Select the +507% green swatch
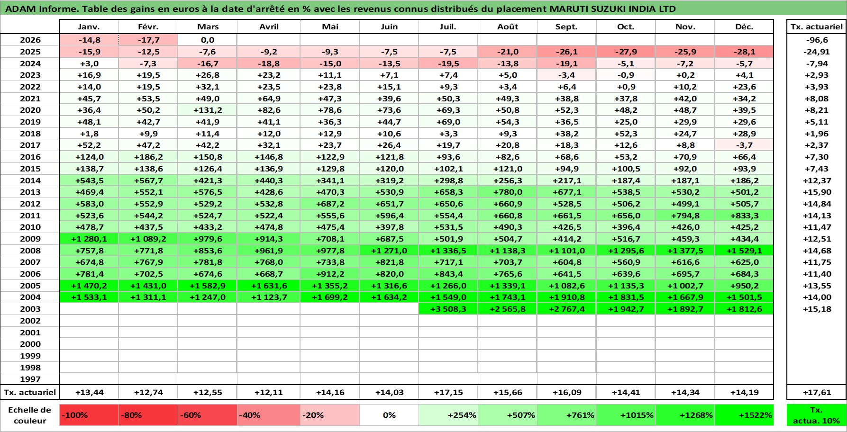Viewport: 847px width, 432px height. coord(507,415)
